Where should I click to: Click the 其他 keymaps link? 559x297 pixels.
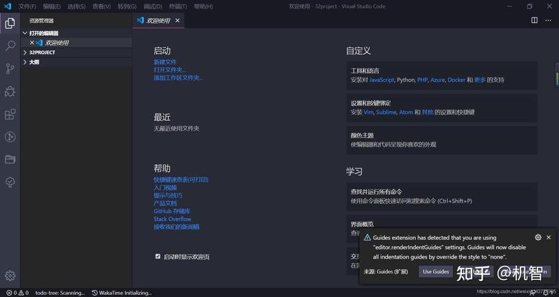tap(428, 113)
